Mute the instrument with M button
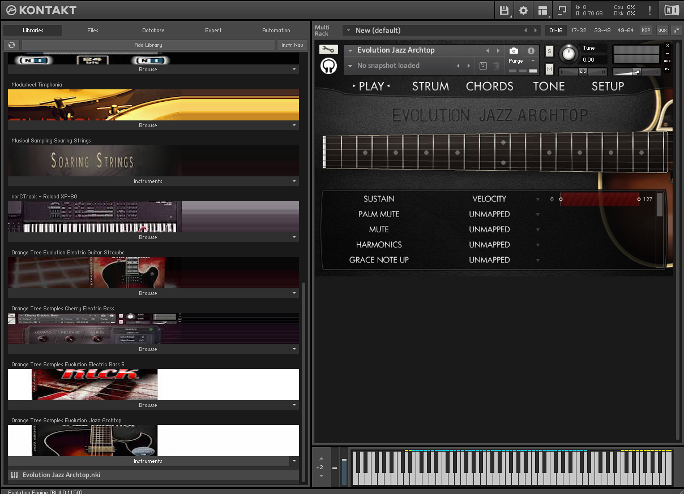This screenshot has height=494, width=684. (x=549, y=69)
